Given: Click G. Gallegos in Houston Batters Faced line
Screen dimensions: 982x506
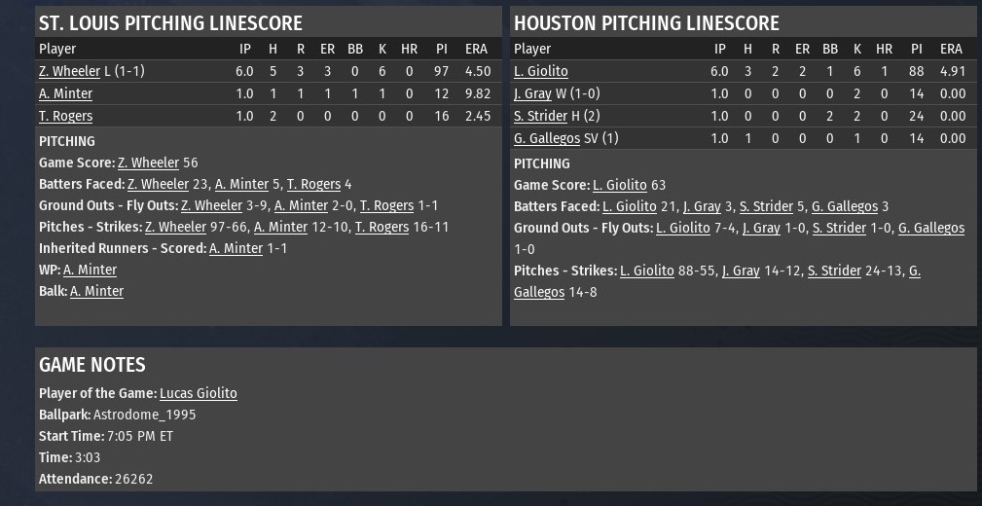Looking at the screenshot, I should pyautogui.click(x=844, y=206).
